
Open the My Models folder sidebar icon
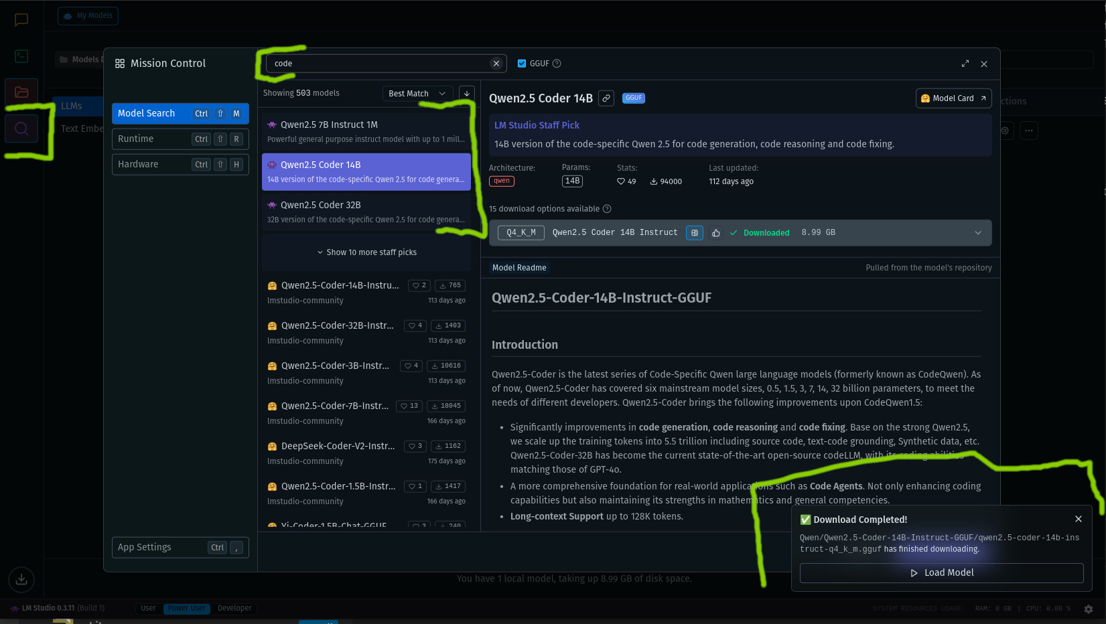pyautogui.click(x=21, y=92)
